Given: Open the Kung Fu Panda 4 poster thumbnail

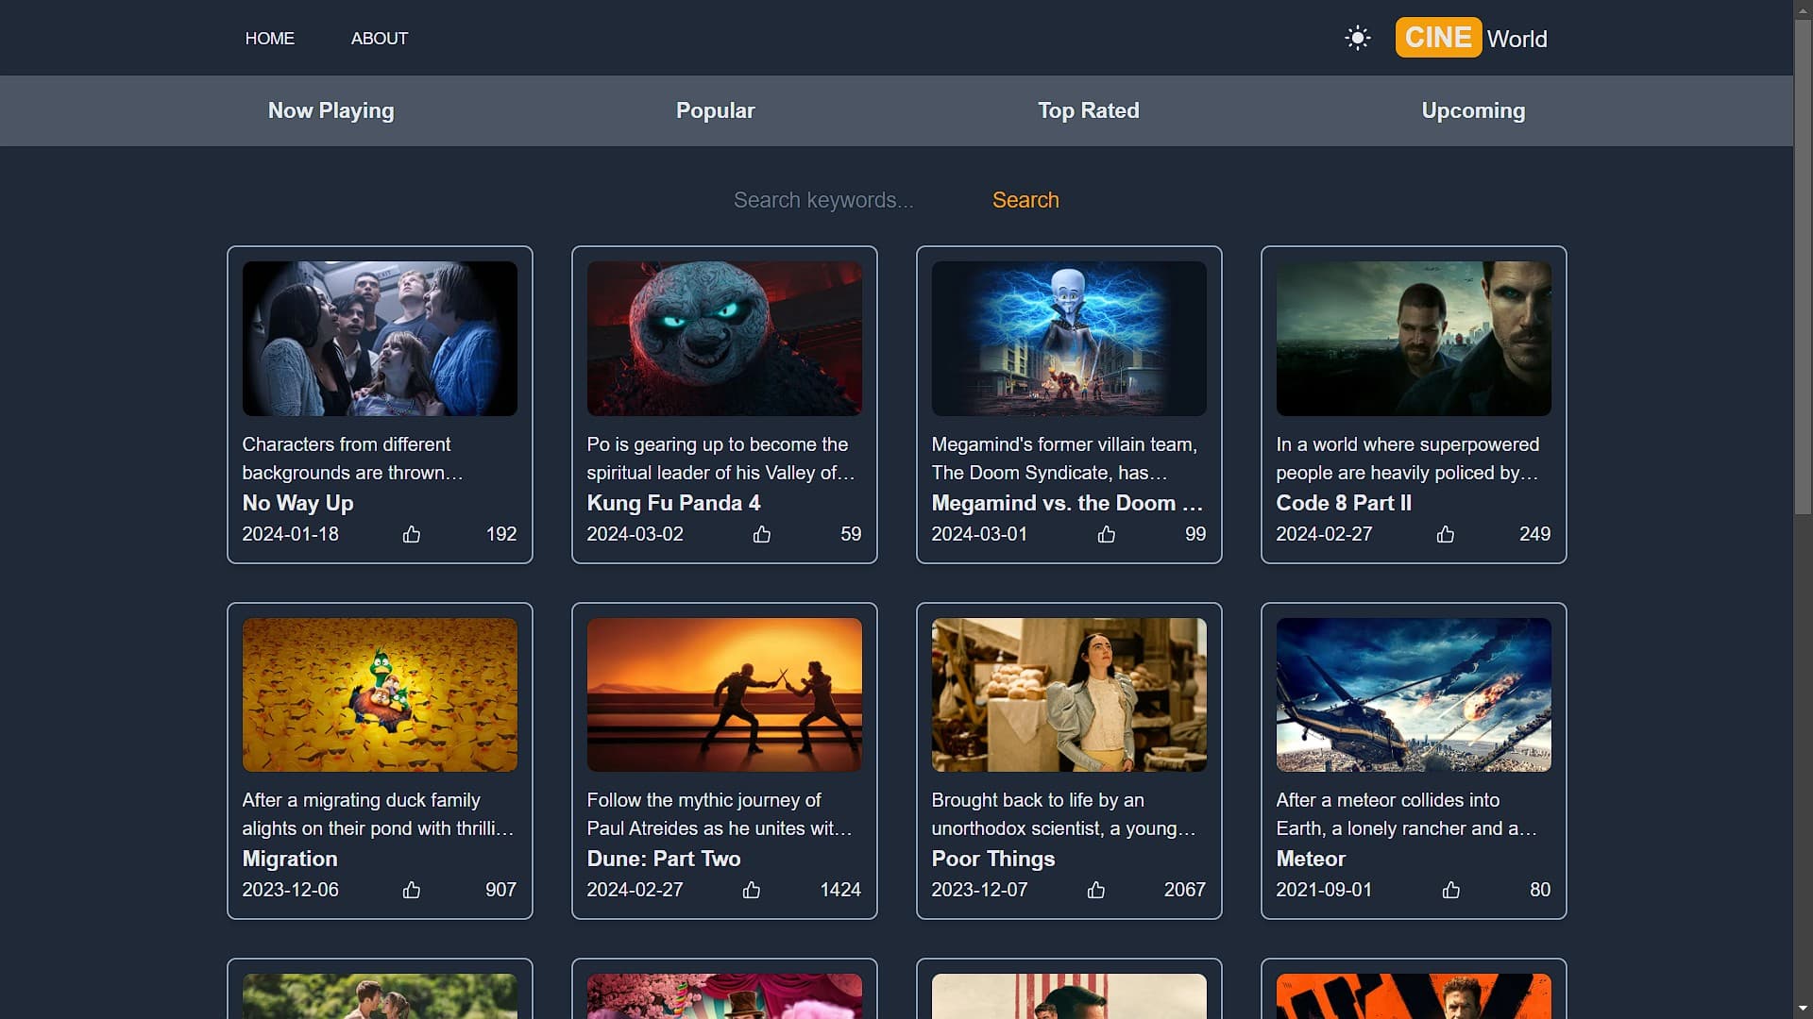Looking at the screenshot, I should coord(724,338).
